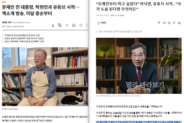Play audio with the speaker icon
184x123 pixels.
pyautogui.click(x=164, y=23)
